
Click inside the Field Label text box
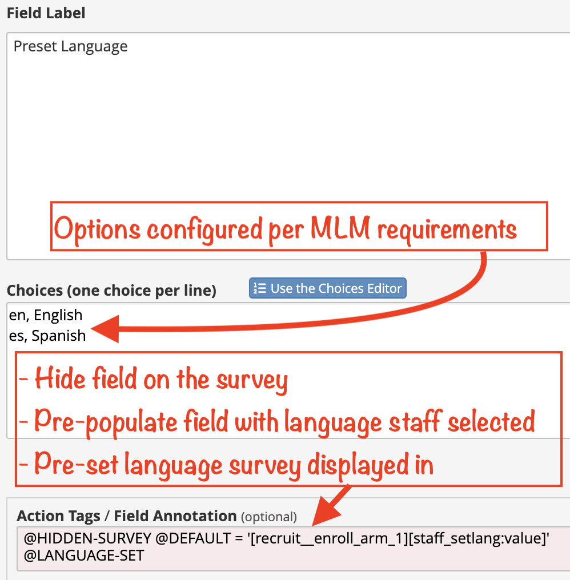[288, 146]
